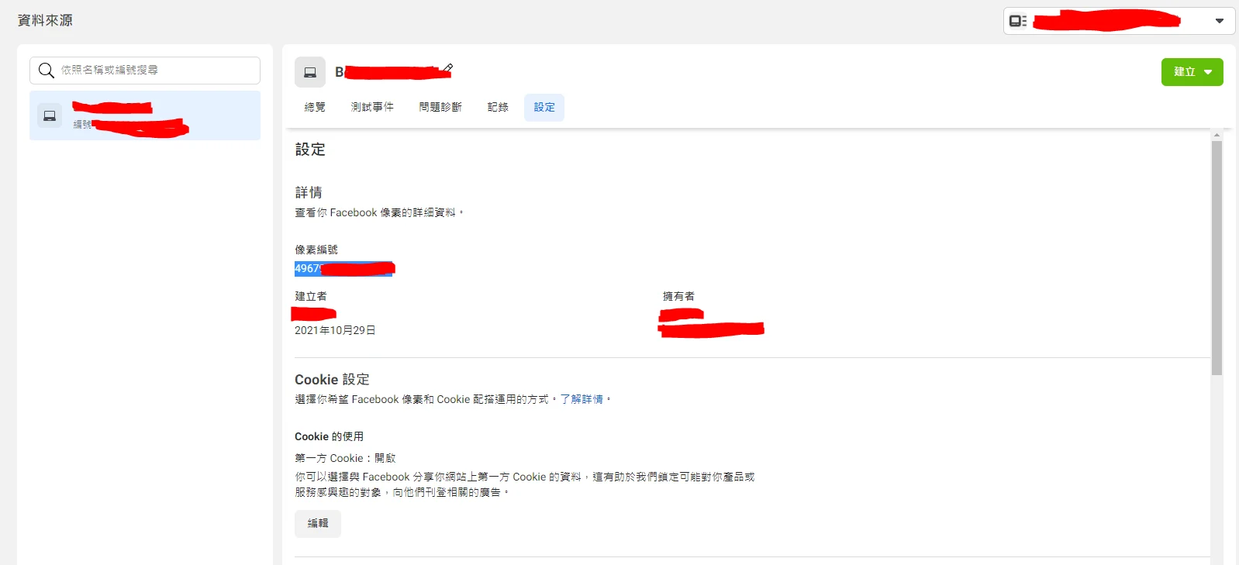Click the 第一方 Cookie：開啟 status text

345,458
